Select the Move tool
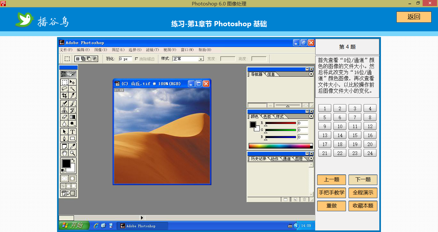Screen dimensions: 438x232 pyautogui.click(x=72, y=82)
